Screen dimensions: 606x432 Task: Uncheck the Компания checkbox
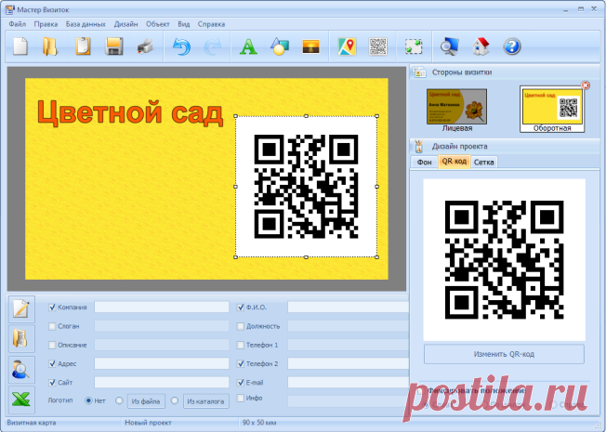coord(53,307)
